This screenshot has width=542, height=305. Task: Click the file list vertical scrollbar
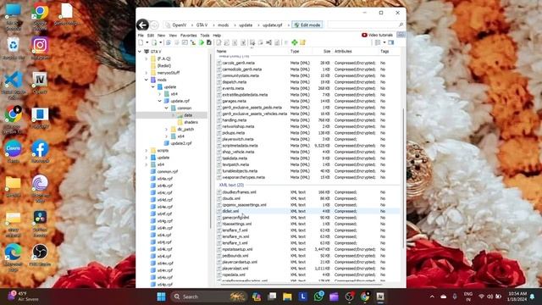[x=403, y=178]
